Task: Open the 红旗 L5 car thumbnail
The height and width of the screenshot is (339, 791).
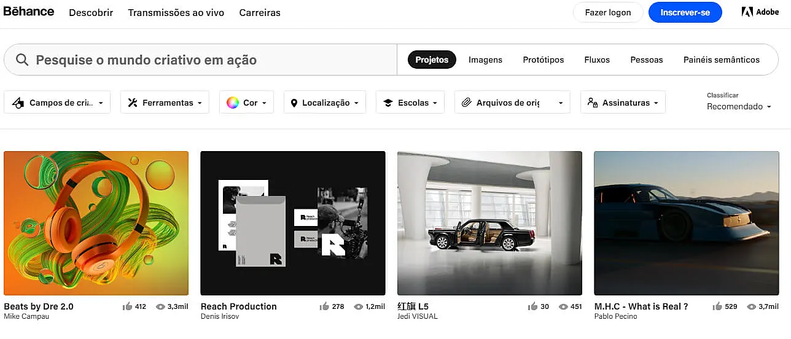Action: click(x=489, y=223)
